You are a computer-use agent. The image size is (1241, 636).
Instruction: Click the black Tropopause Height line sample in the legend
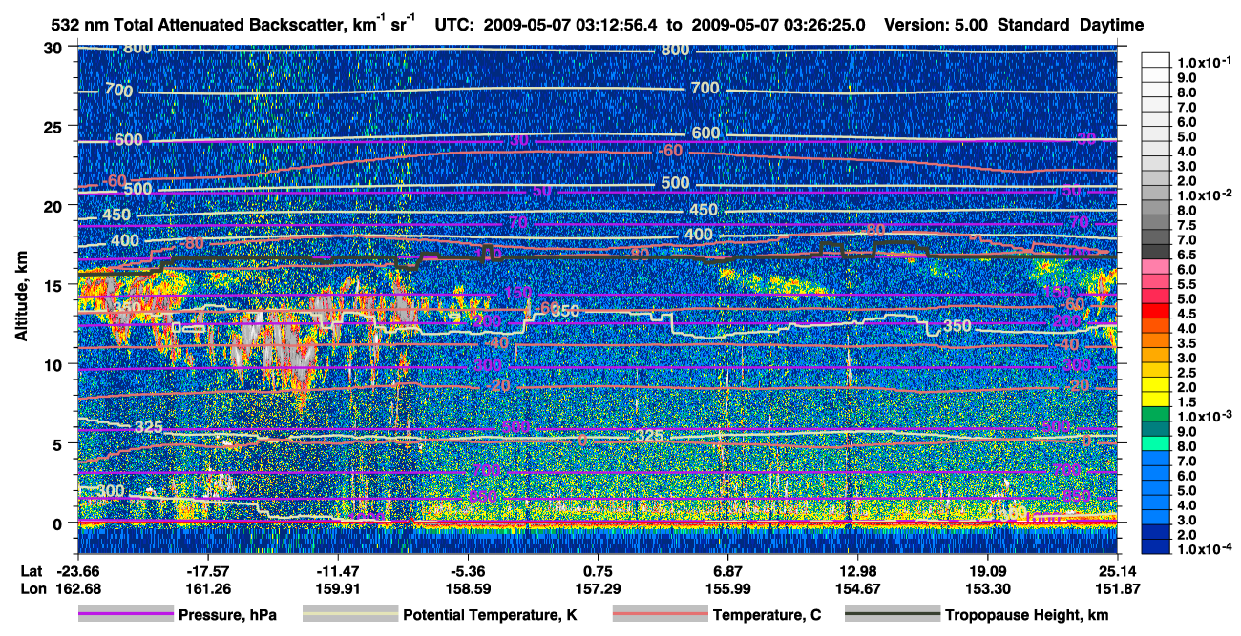893,615
